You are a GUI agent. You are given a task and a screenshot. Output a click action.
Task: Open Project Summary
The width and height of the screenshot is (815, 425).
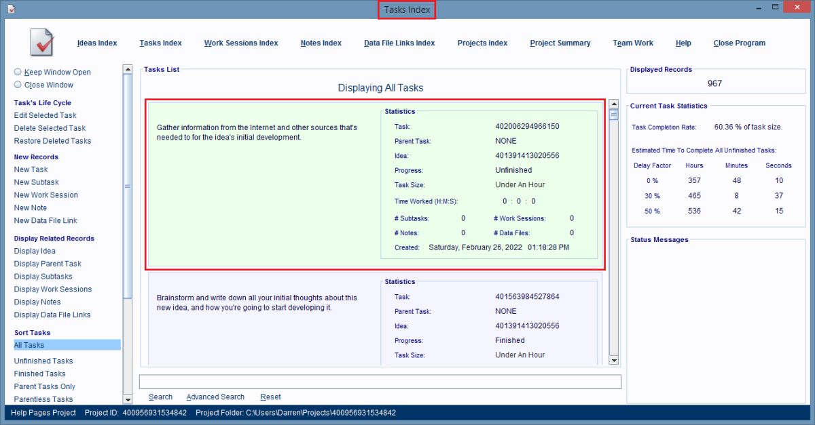point(560,43)
